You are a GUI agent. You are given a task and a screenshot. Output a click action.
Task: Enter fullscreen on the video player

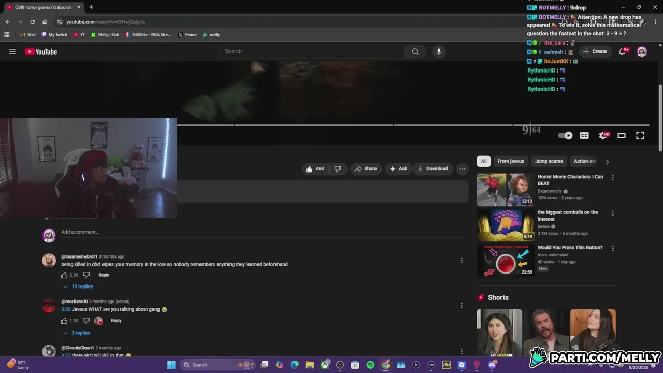(640, 135)
